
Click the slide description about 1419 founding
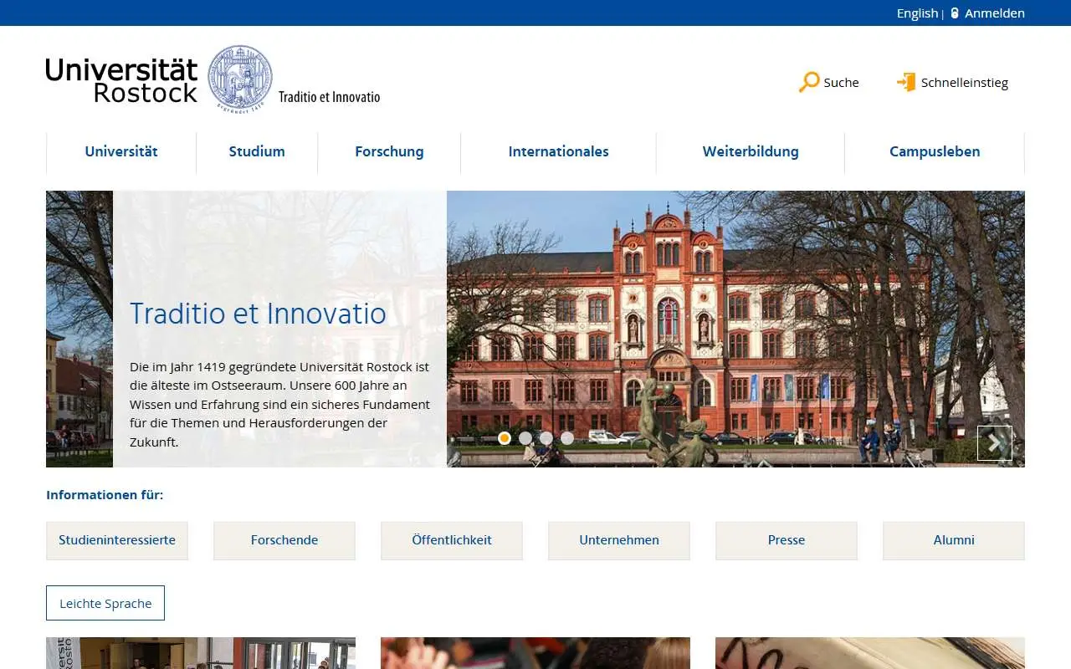pos(280,404)
